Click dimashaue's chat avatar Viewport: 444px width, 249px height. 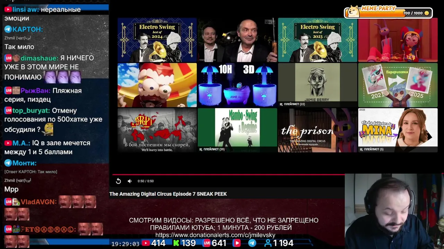tap(16, 58)
